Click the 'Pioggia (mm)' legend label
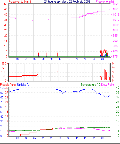Viewport: 120px width, 144px height. [8, 85]
